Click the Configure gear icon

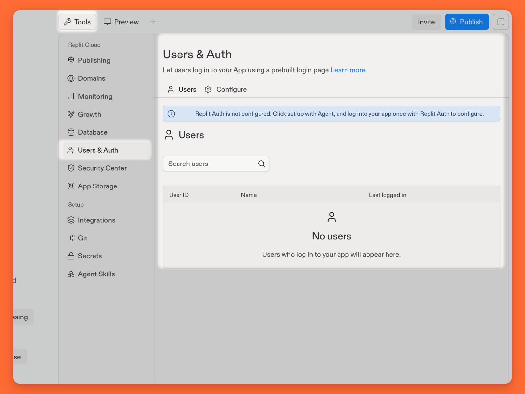(x=208, y=89)
